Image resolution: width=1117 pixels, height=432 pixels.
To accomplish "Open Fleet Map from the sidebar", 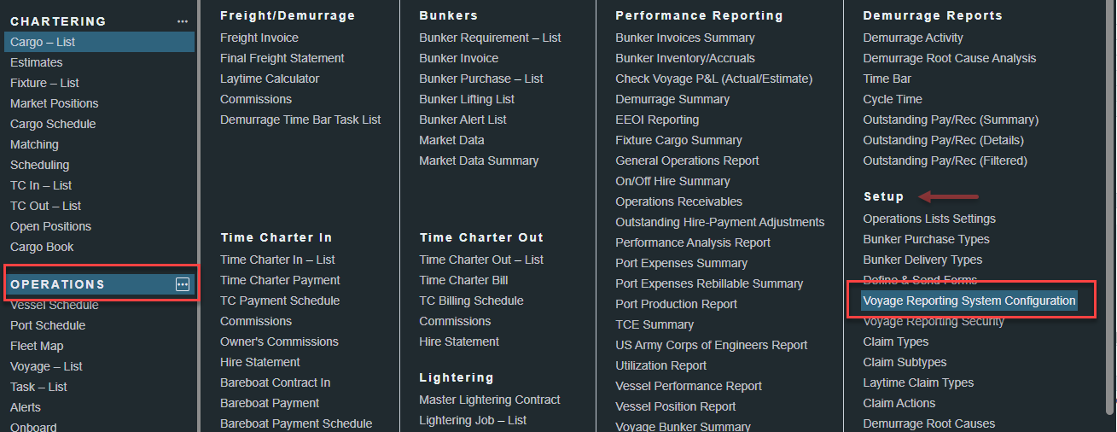I will click(37, 346).
